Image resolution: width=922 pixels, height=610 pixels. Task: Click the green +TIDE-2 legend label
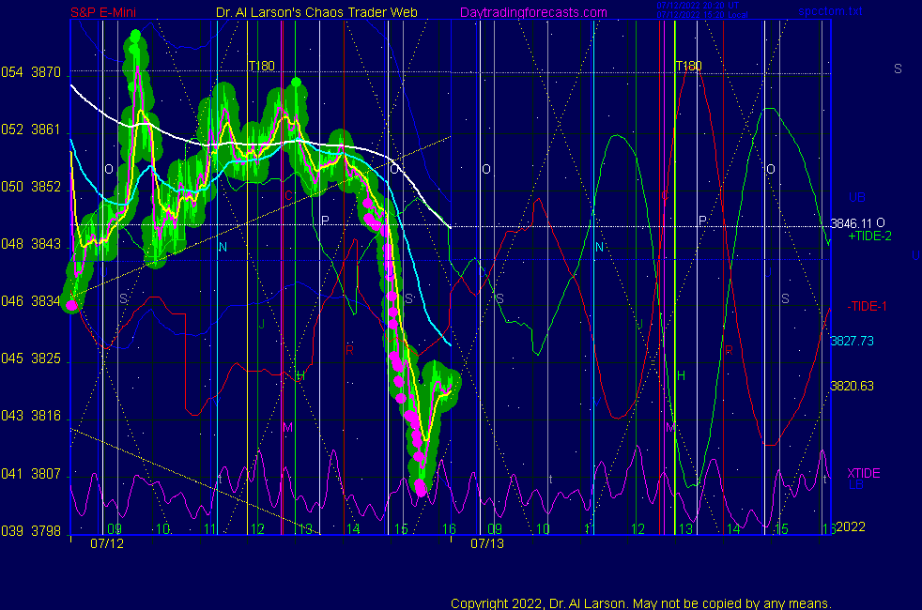869,236
